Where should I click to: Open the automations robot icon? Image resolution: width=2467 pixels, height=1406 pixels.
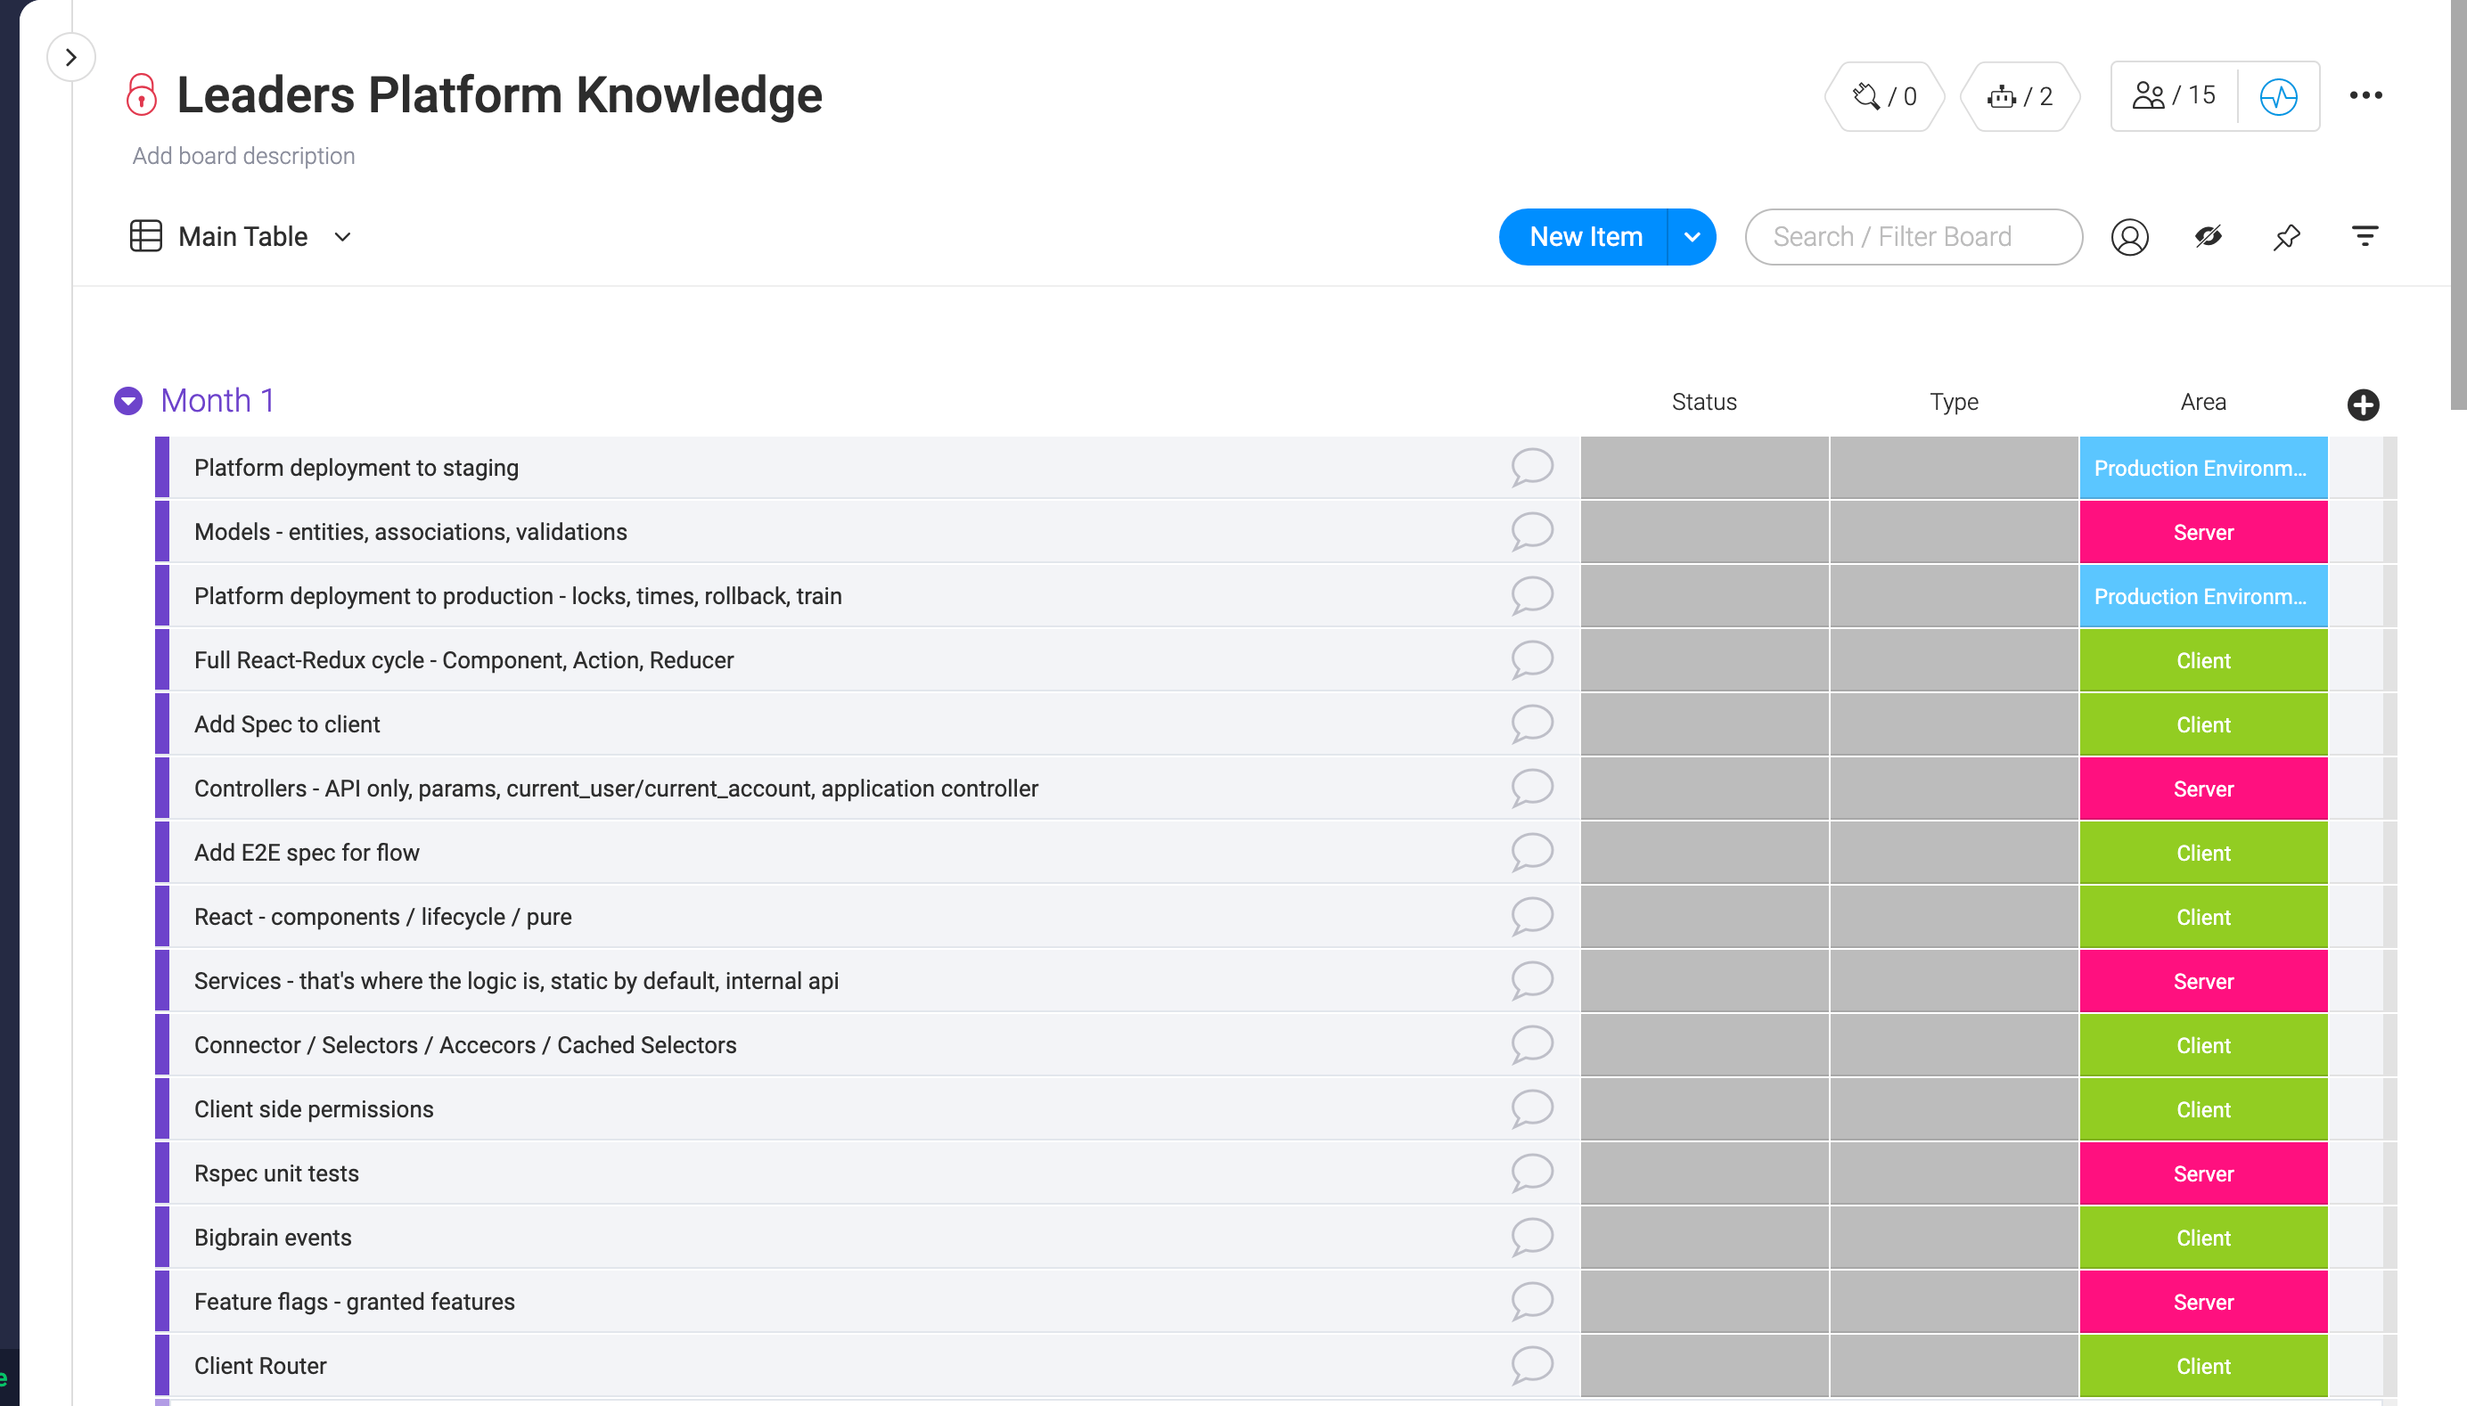2019,95
